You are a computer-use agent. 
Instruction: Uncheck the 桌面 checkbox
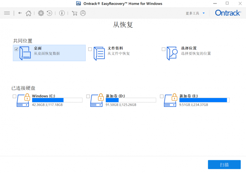tap(16, 49)
